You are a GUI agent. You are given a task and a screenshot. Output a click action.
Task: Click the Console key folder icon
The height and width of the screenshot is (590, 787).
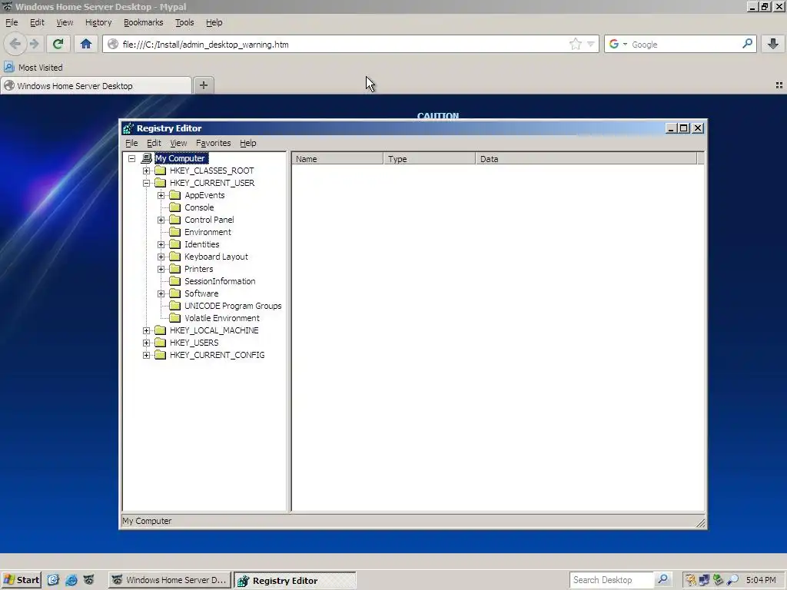[175, 207]
